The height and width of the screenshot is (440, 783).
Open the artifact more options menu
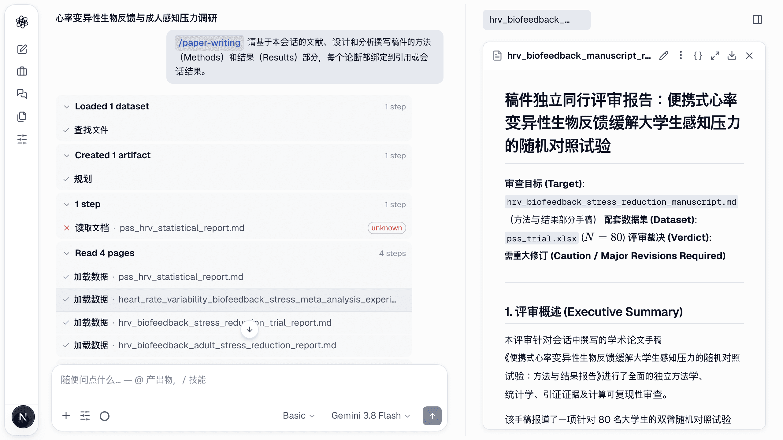click(681, 56)
